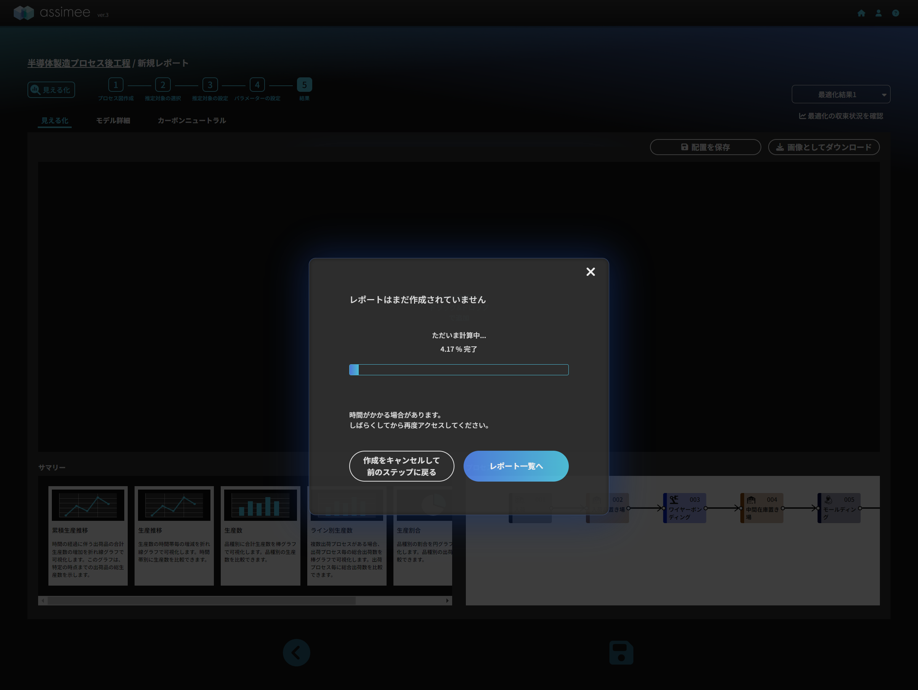Switch to the 見える化 tab

(55, 121)
